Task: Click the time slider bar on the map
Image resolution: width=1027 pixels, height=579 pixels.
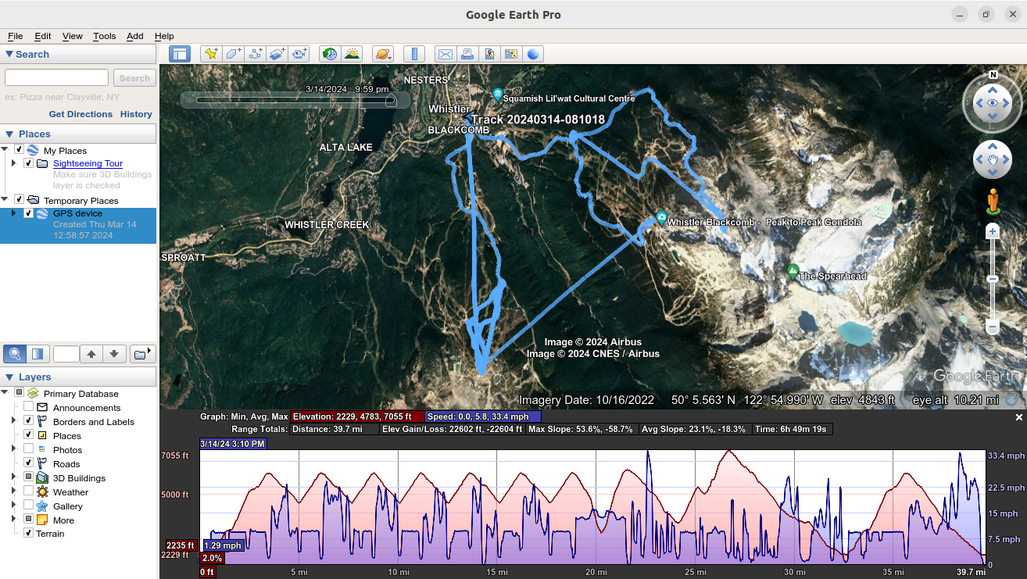Action: pyautogui.click(x=295, y=100)
